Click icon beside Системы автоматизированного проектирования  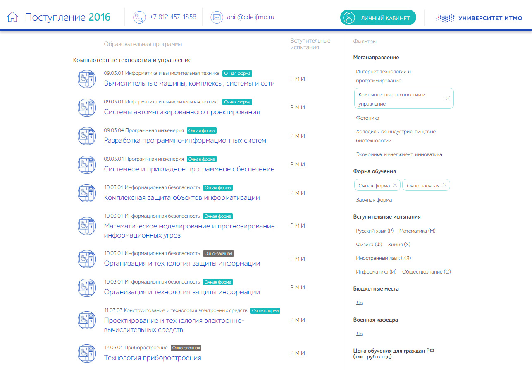pos(86,107)
